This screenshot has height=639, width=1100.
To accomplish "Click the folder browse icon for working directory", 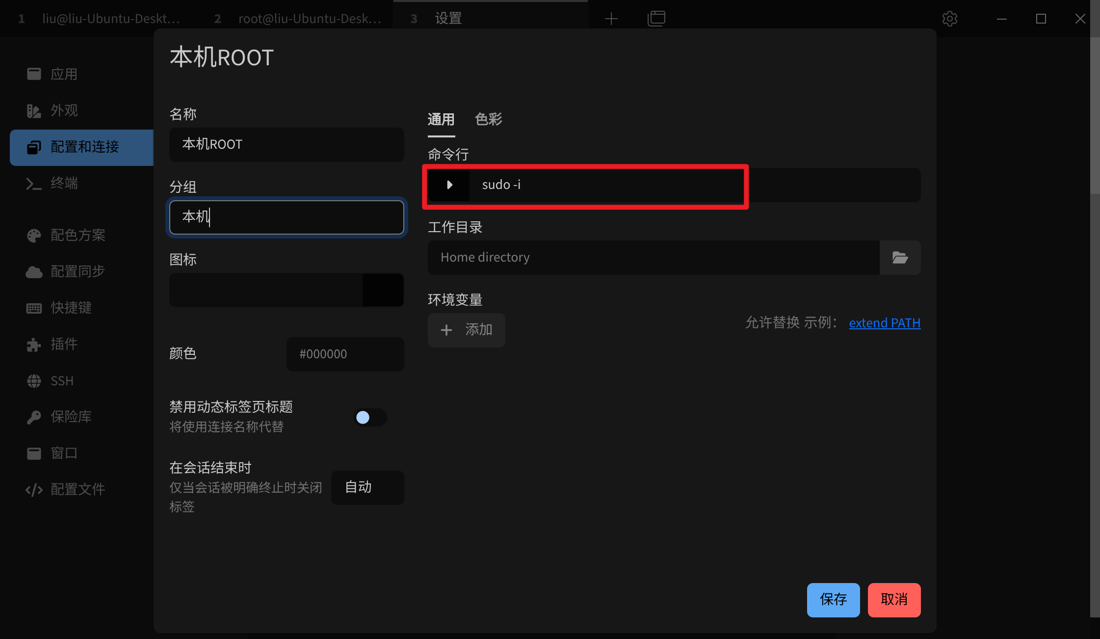I will (899, 258).
